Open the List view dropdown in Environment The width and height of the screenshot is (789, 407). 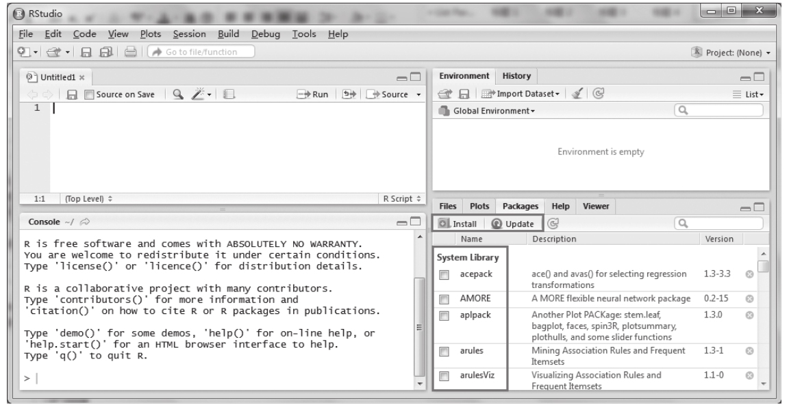click(x=748, y=94)
